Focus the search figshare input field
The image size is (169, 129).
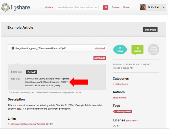pyautogui.click(x=80, y=7)
